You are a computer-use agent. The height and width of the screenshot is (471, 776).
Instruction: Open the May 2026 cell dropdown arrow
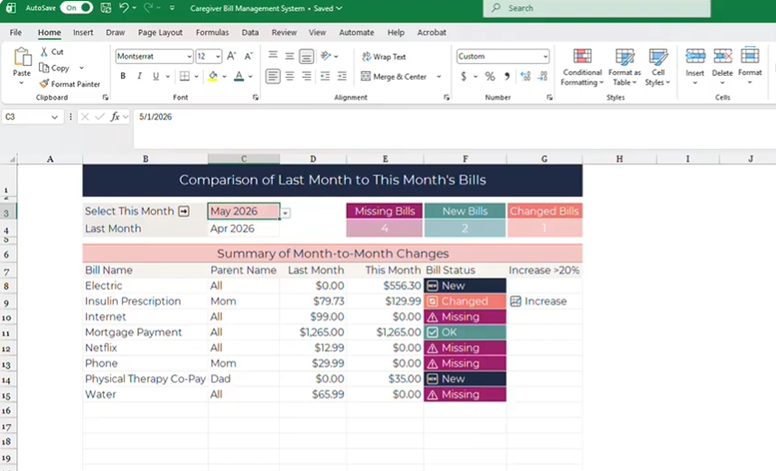pos(285,213)
